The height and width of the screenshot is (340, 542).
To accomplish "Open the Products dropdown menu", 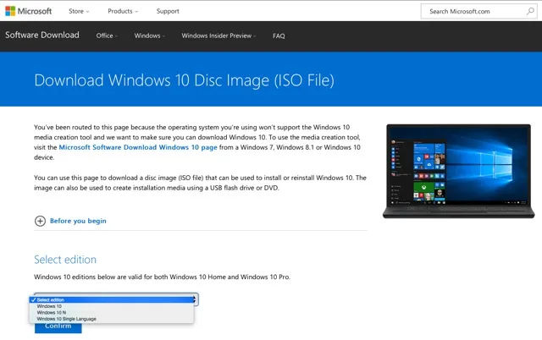I will [123, 11].
